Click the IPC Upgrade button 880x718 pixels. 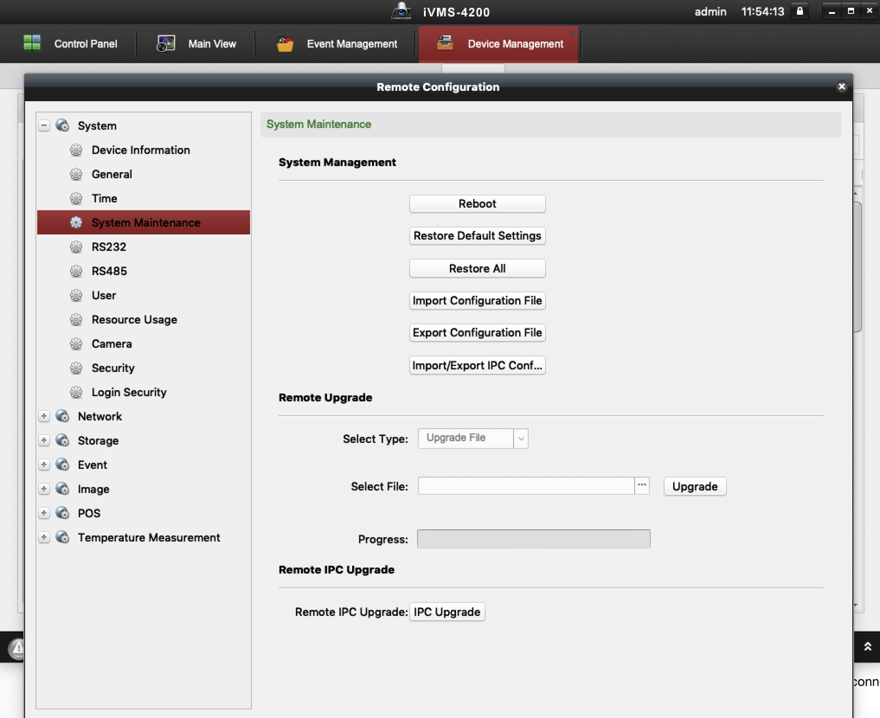447,612
